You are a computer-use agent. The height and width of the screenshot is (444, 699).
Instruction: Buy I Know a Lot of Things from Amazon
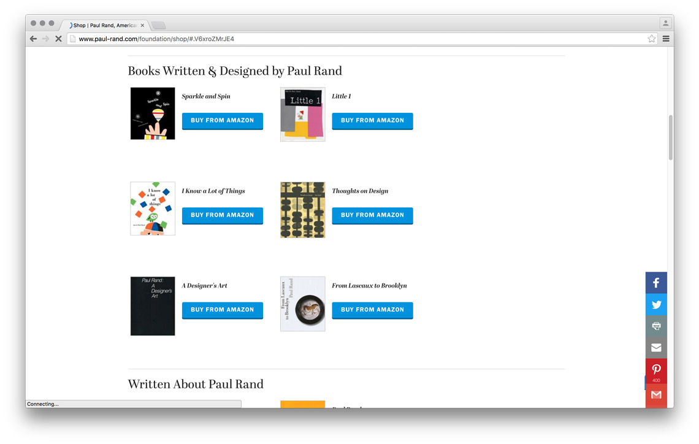(x=223, y=215)
